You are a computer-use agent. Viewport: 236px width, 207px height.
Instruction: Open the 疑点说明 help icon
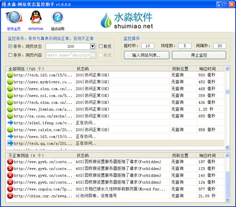pos(57,18)
